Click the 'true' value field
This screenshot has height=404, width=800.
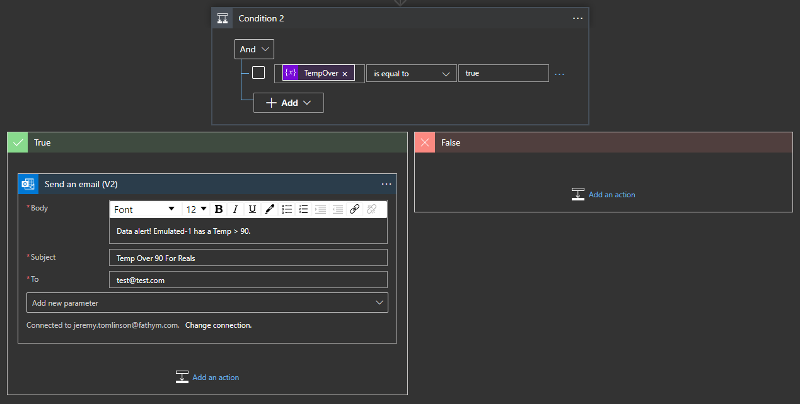(504, 73)
